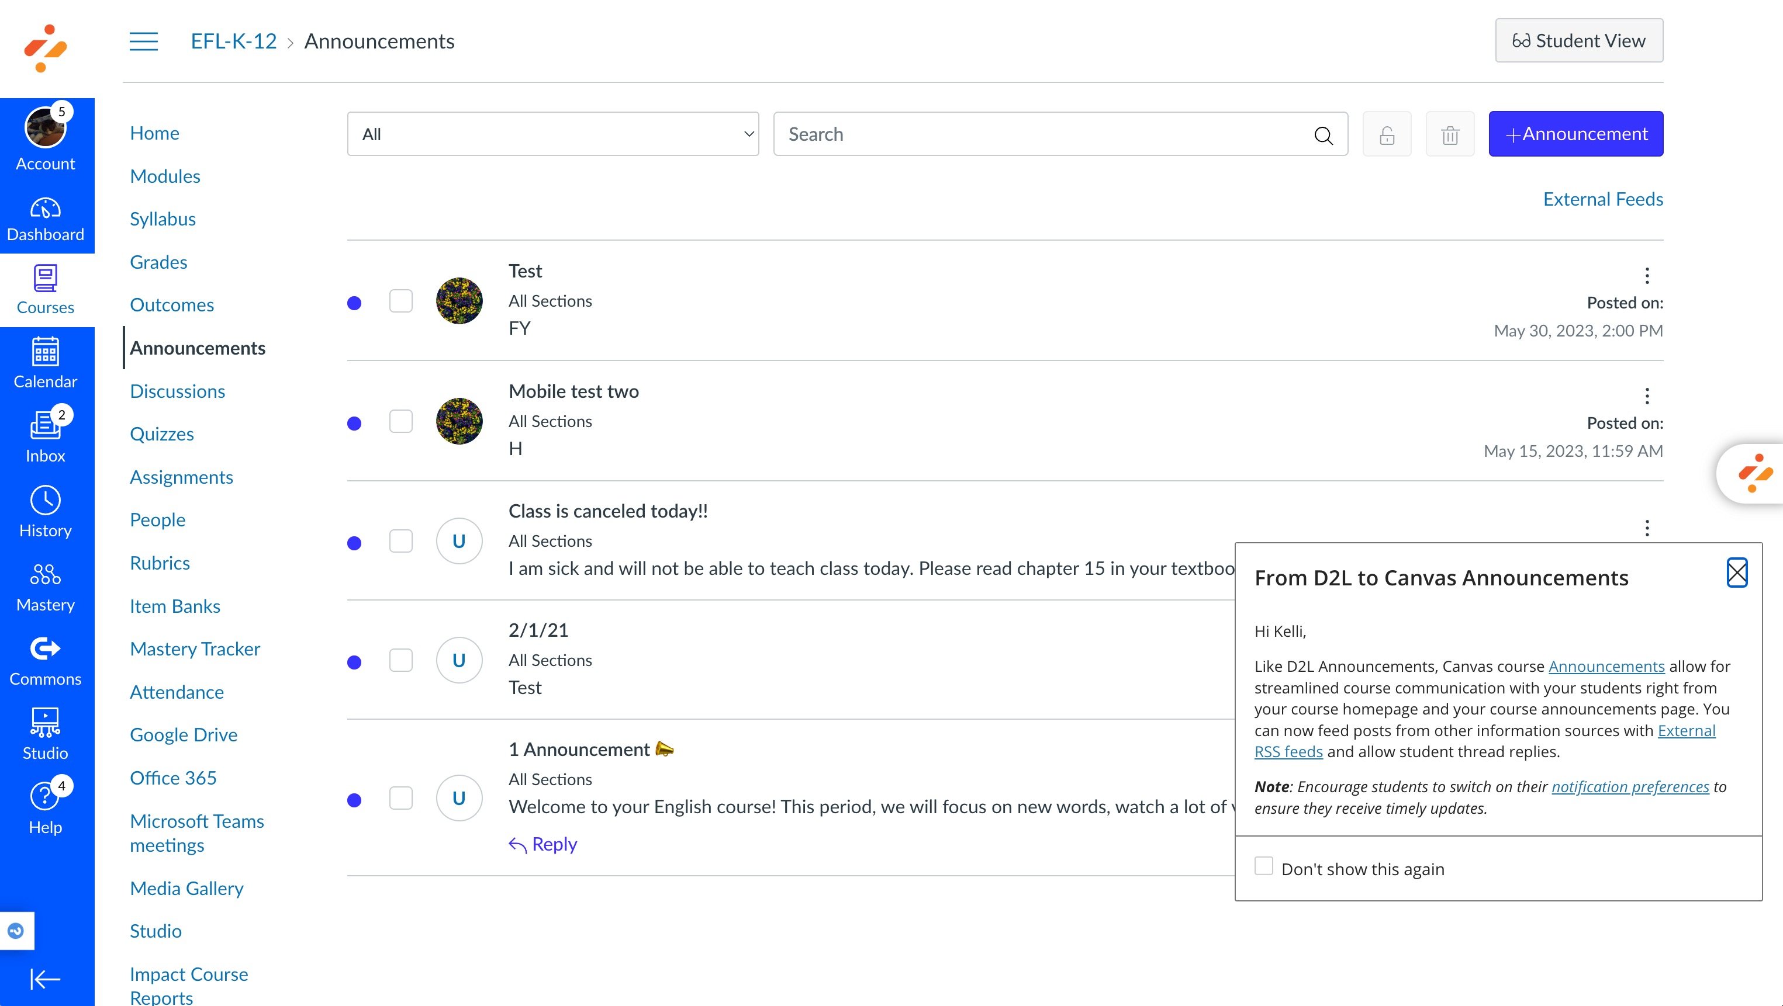The width and height of the screenshot is (1783, 1006).
Task: Collapse the global navigation arrow
Action: tap(45, 979)
